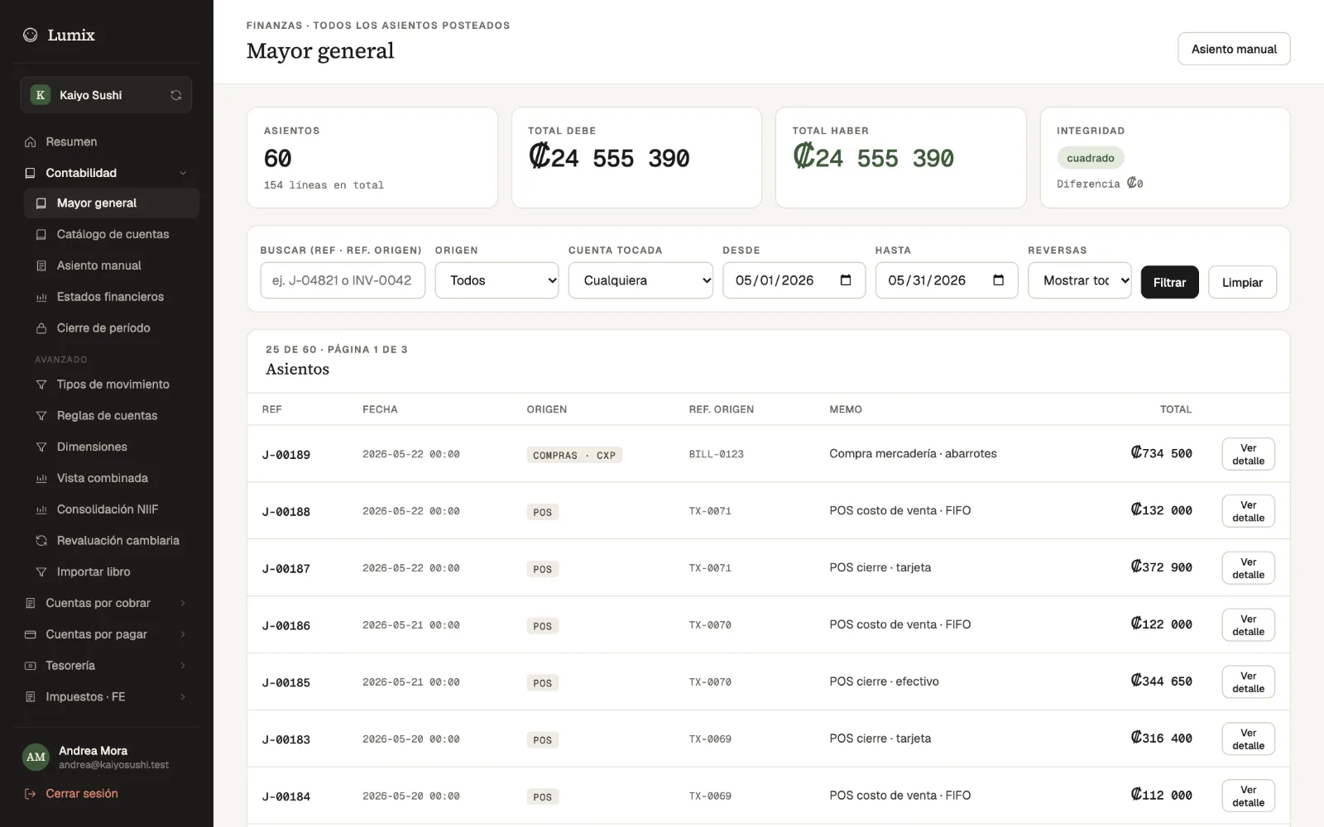Click the Consolidación NIIF chart icon
The image size is (1324, 827).
pyautogui.click(x=41, y=509)
